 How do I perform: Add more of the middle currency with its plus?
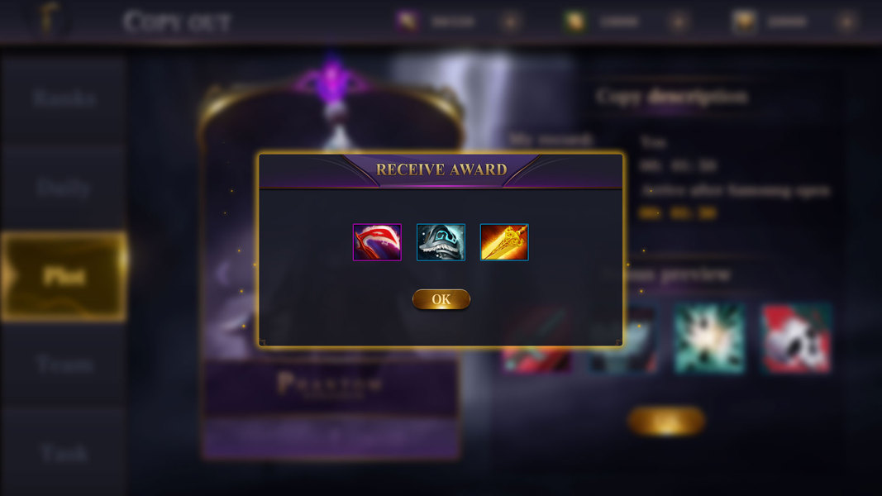pyautogui.click(x=679, y=21)
